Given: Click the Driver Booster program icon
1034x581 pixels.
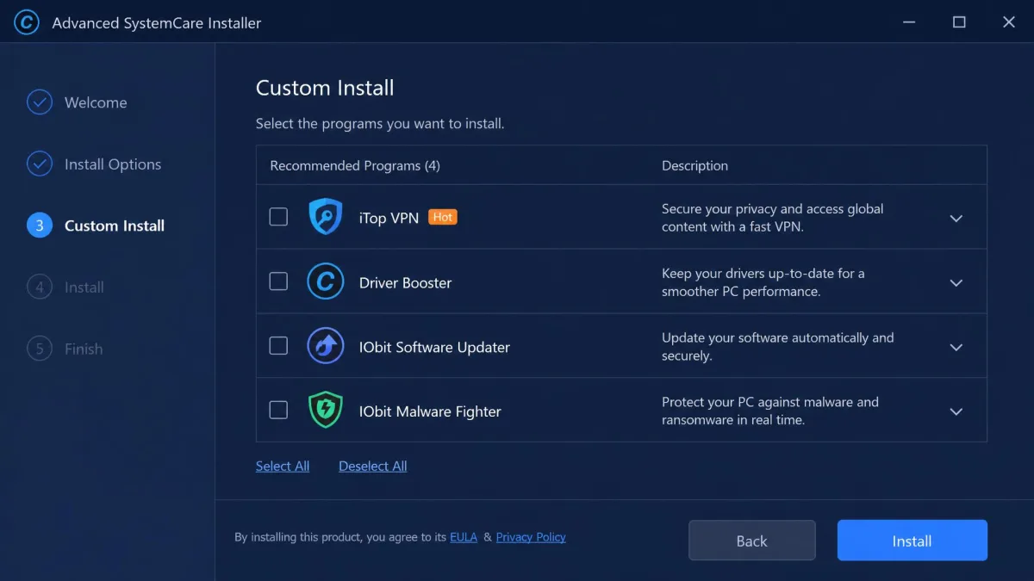Looking at the screenshot, I should pos(326,281).
